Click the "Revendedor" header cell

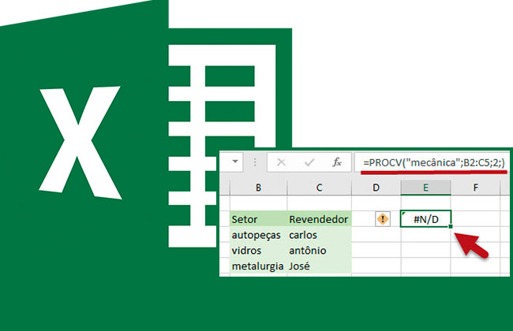320,219
